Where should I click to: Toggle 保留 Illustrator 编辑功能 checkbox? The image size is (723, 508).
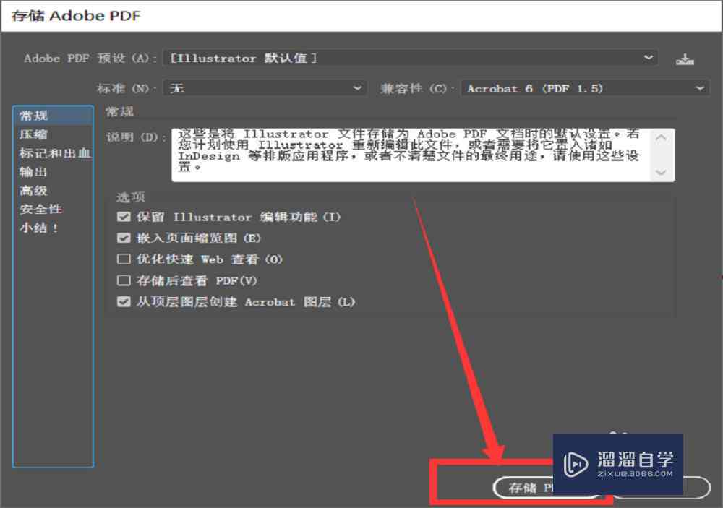pyautogui.click(x=124, y=217)
